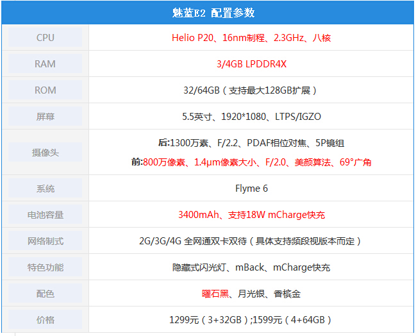Select the 摄像头 row label
416x336 pixels.
coord(46,153)
